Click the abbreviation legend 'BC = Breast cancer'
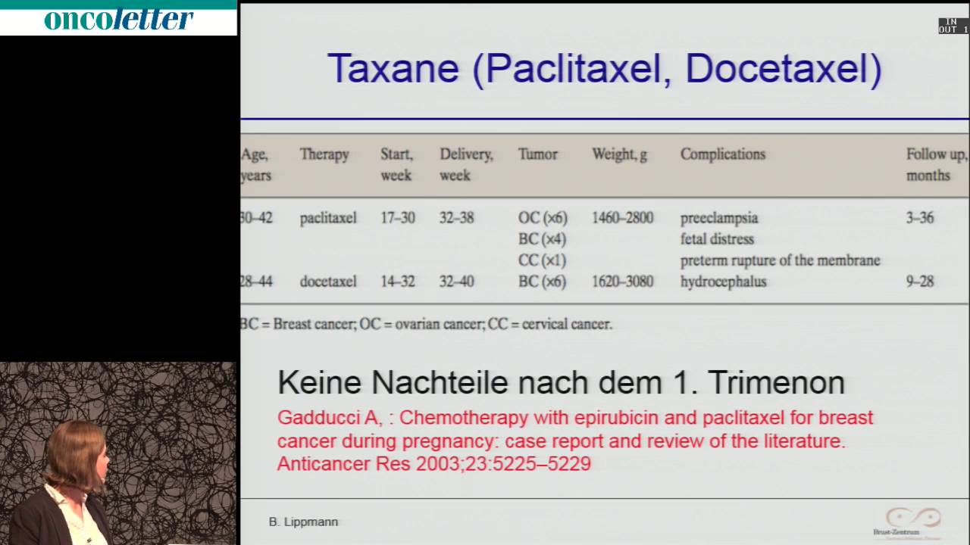 point(298,324)
